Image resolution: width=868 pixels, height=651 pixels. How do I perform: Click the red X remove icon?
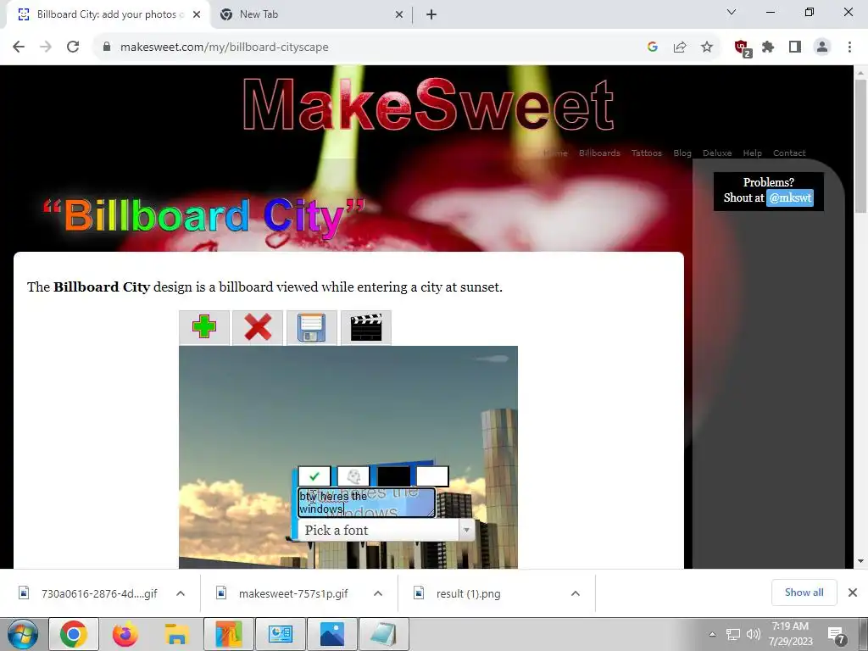[x=258, y=327]
